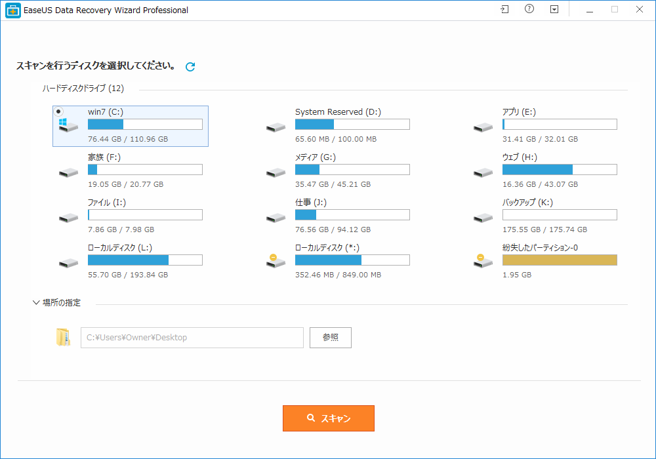Viewport: 656px width, 459px height.
Task: Click the 76.44 GB / 110.96 GB text
Action: 128,139
